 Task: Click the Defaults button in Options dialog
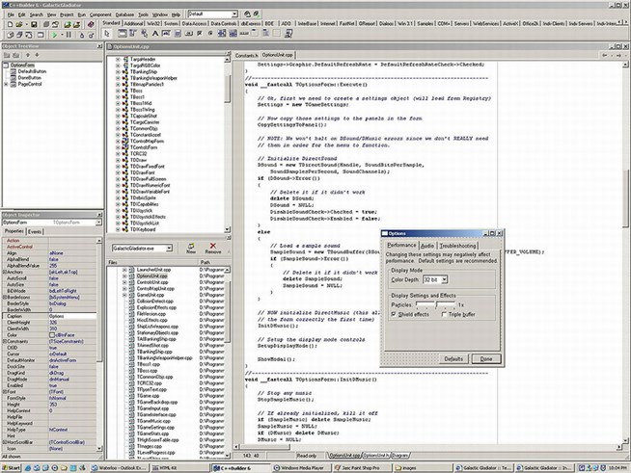[454, 357]
